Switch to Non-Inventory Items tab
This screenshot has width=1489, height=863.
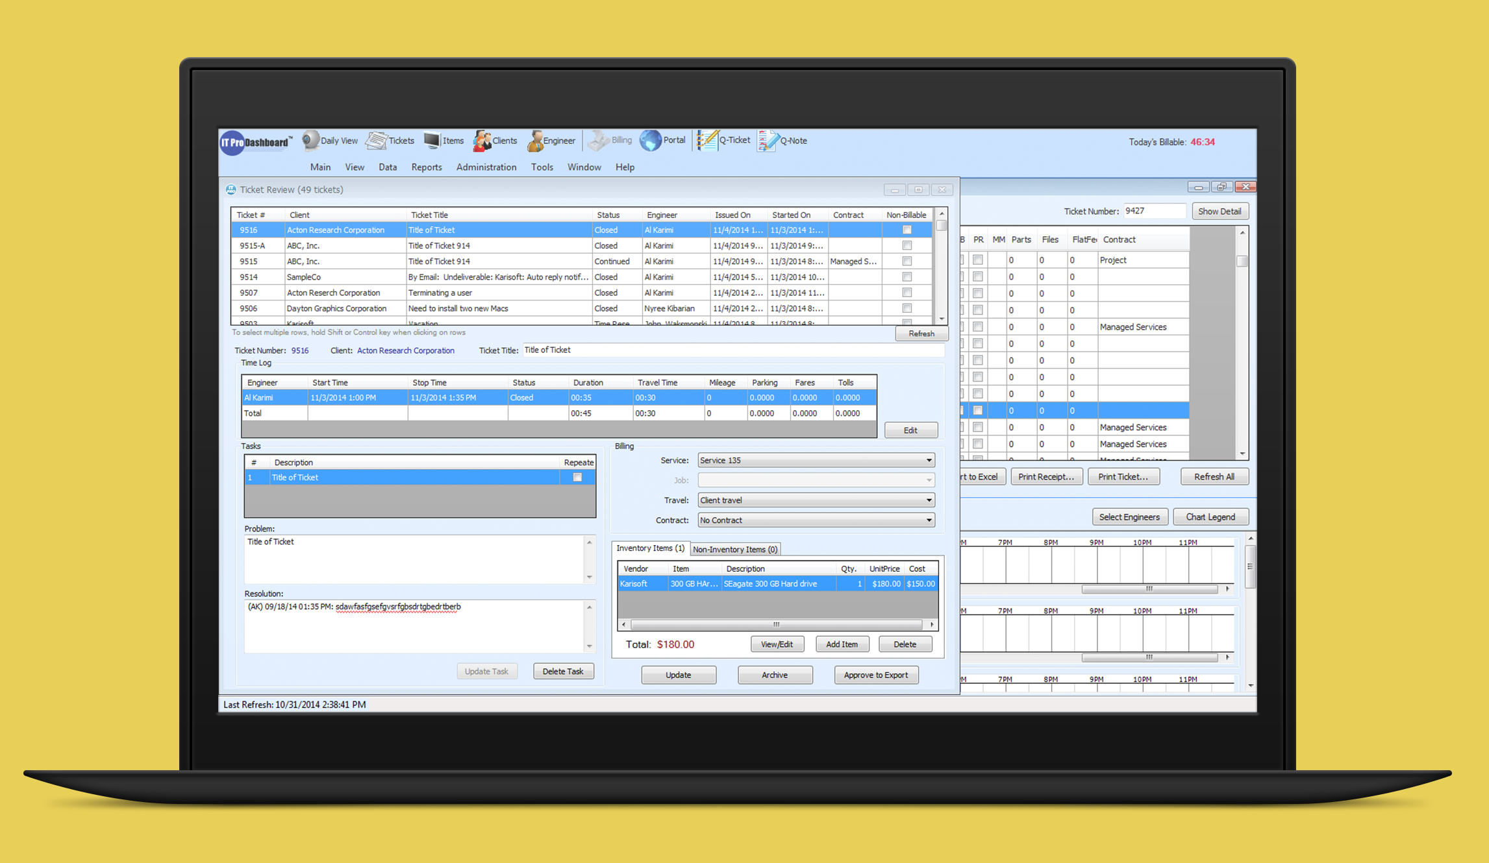coord(734,549)
